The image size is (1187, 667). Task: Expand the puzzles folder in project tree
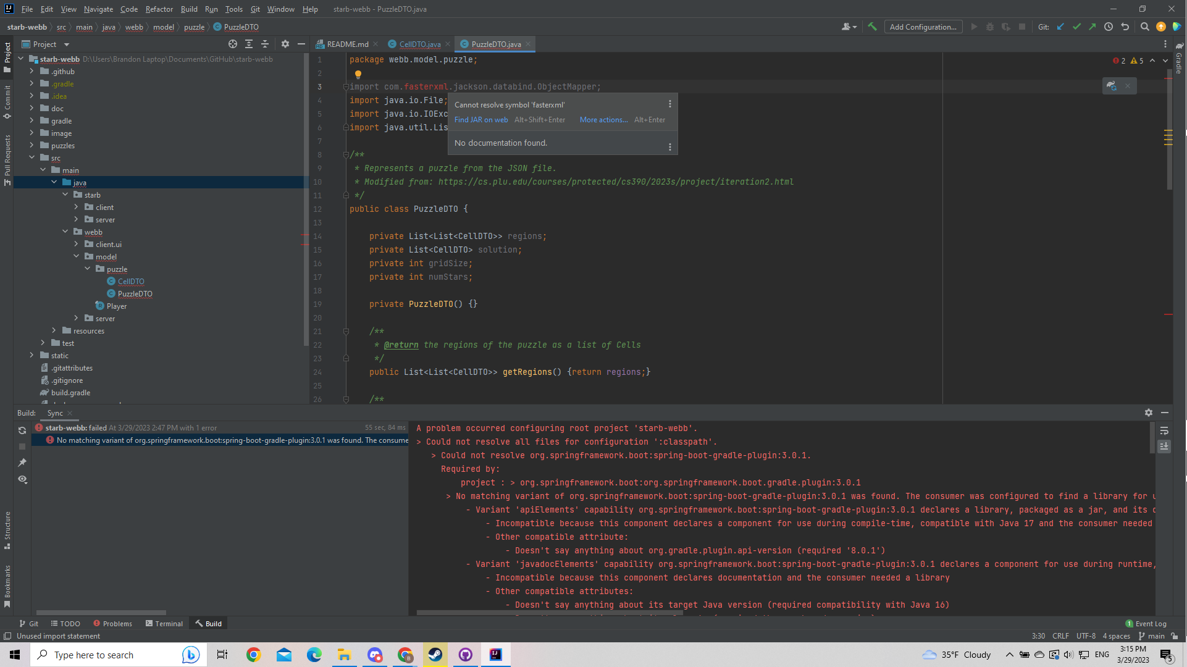click(x=31, y=145)
